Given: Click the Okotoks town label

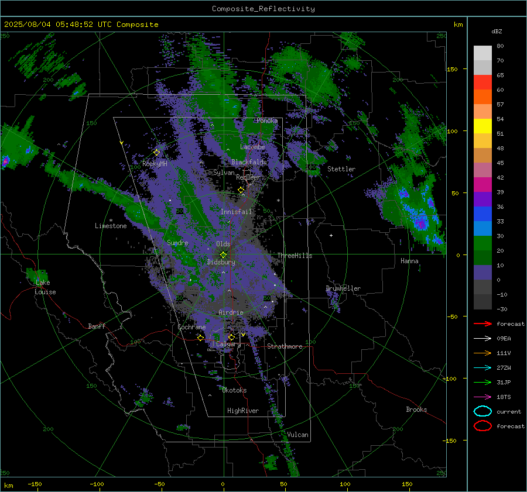Looking at the screenshot, I should 234,390.
